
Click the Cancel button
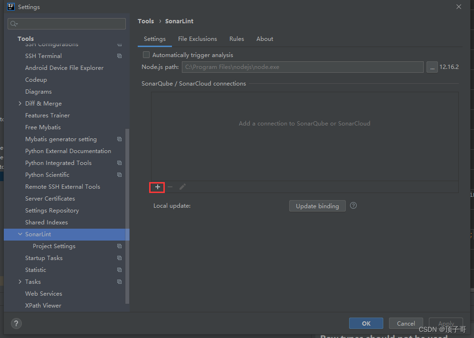coord(406,323)
